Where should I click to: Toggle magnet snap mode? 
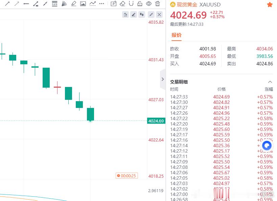(131, 4)
